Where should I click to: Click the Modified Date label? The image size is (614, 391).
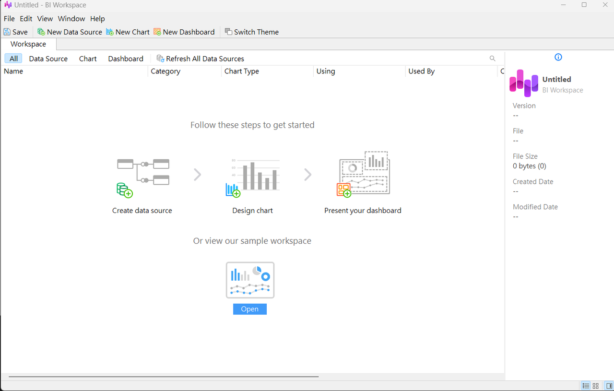(x=535, y=207)
